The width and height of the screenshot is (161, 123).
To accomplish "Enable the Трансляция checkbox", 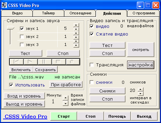I will 92,65.
